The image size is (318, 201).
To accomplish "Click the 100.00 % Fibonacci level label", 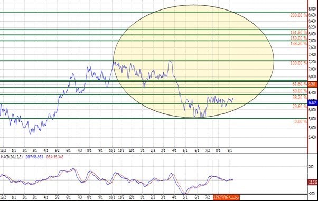I will tap(298, 63).
